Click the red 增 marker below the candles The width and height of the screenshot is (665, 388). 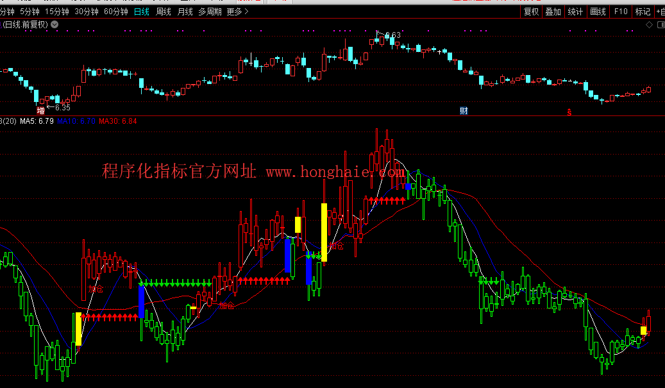pos(40,110)
